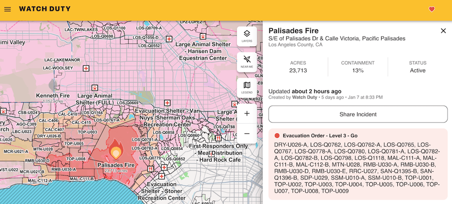Click the Large Animal Shelter (FULL) paw icon
Viewport: 452px width, 204px height.
click(94, 87)
